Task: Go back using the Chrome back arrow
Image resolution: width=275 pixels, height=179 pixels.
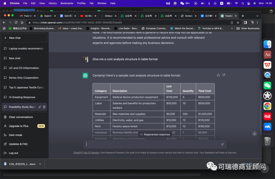Action: [4, 22]
